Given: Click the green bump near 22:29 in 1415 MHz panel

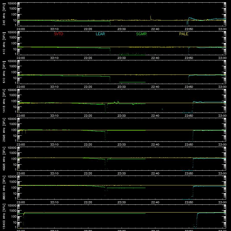Looking at the screenshot, I should coord(118,102).
